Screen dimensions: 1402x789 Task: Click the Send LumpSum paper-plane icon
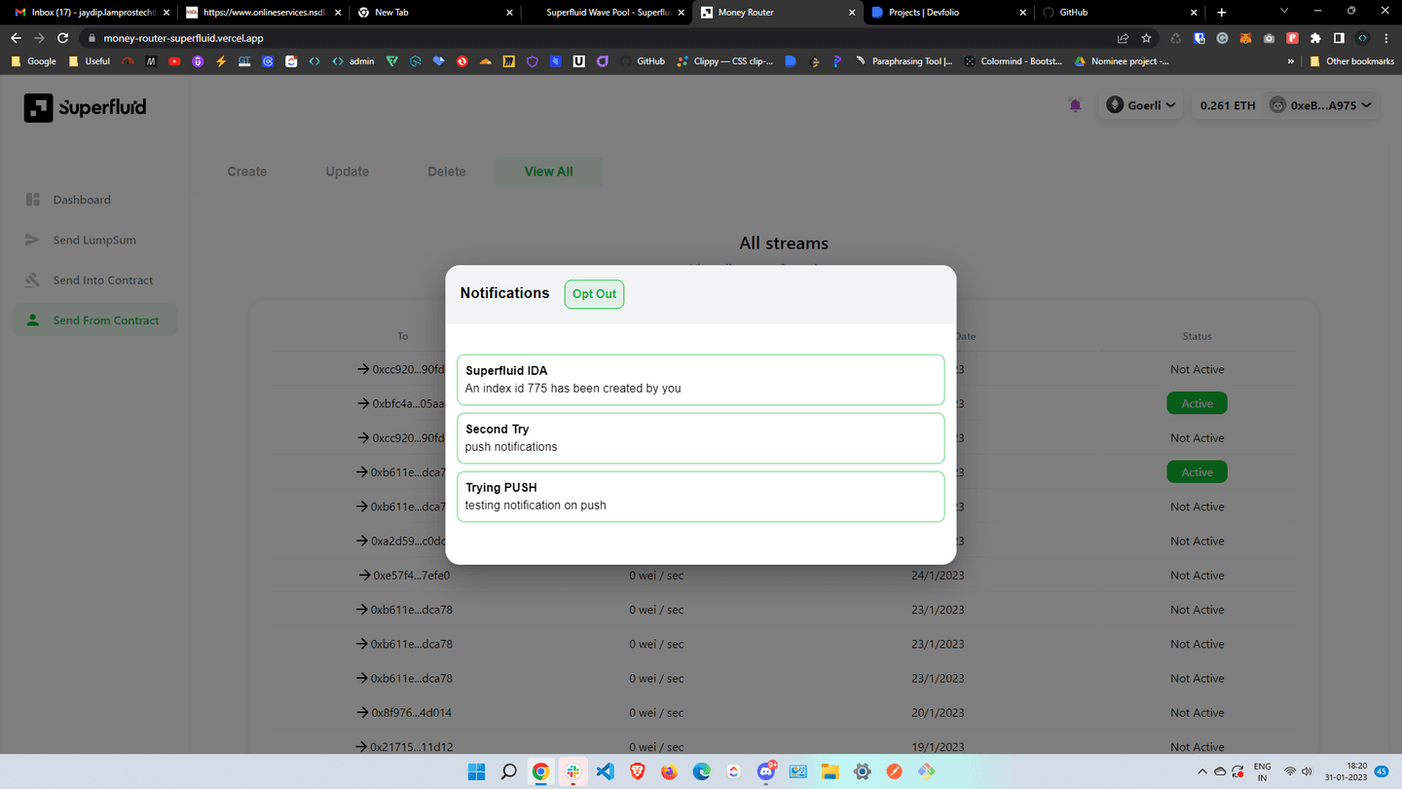(32, 240)
